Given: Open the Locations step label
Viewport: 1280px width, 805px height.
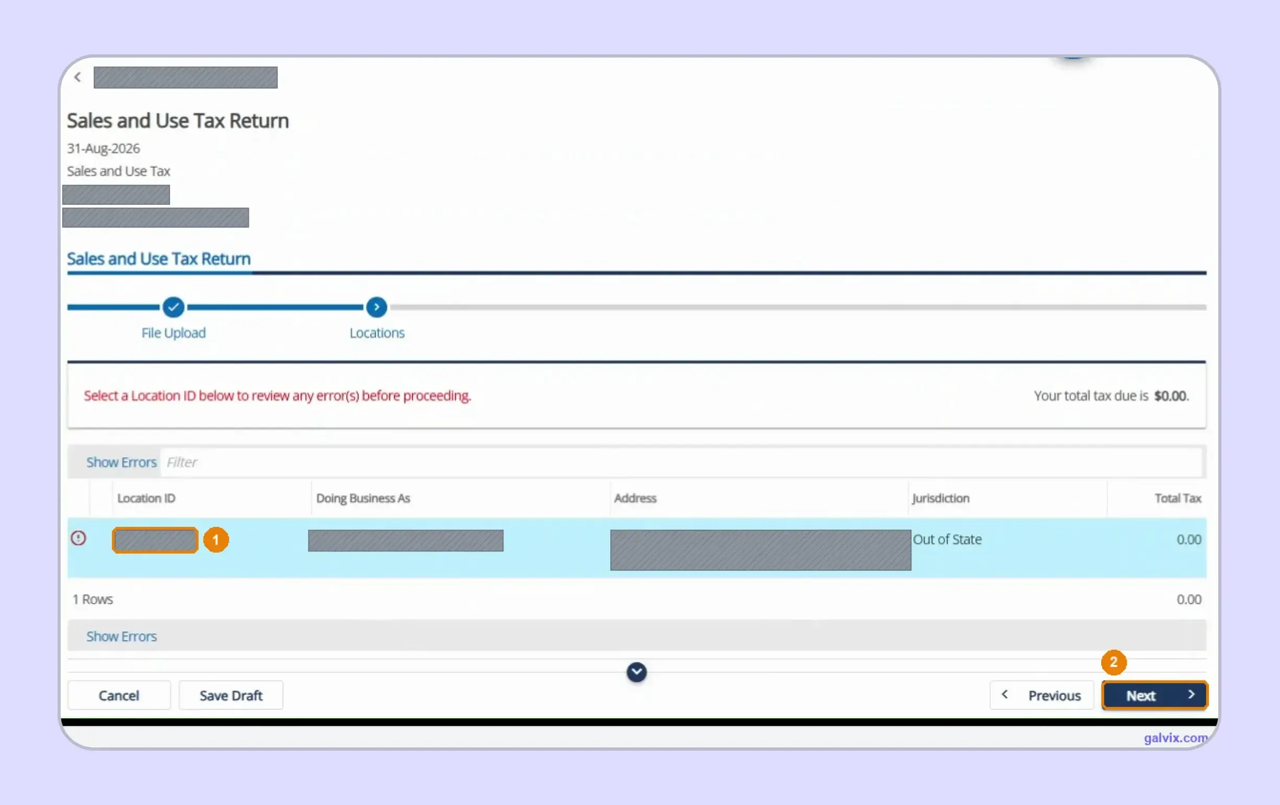Looking at the screenshot, I should coord(377,332).
